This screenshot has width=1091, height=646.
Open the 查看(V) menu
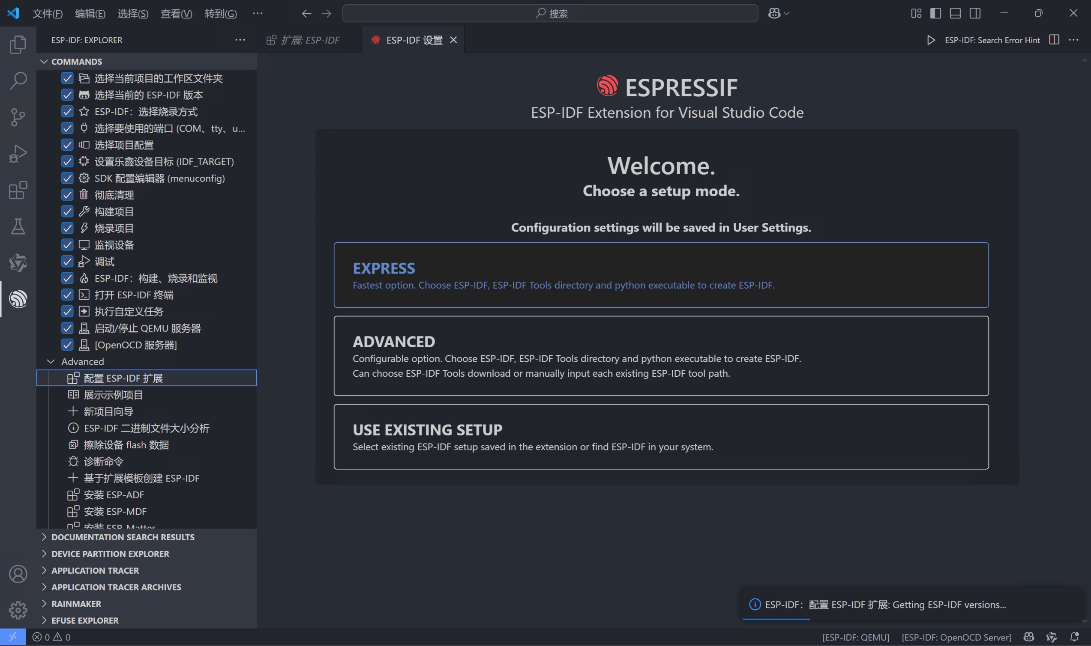point(176,14)
